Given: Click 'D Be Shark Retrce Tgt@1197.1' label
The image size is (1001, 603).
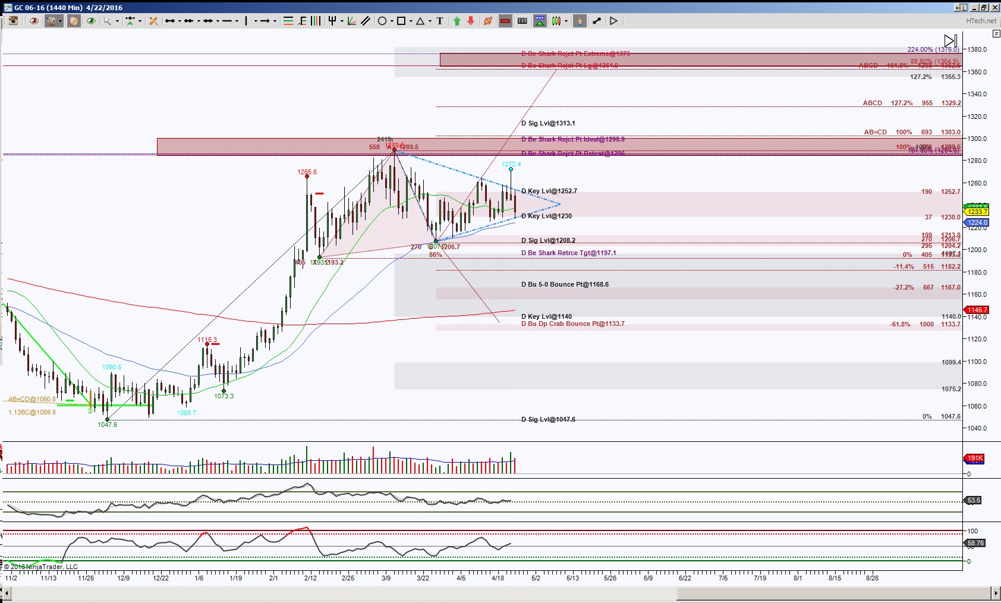Looking at the screenshot, I should click(569, 253).
